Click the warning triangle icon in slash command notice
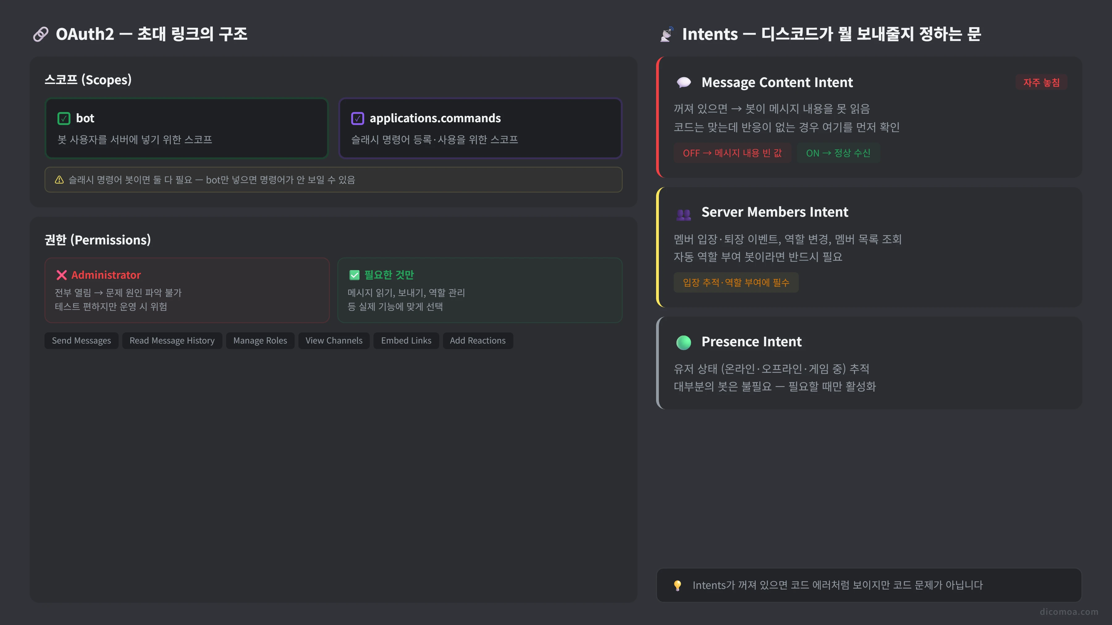This screenshot has width=1112, height=625. coord(59,180)
